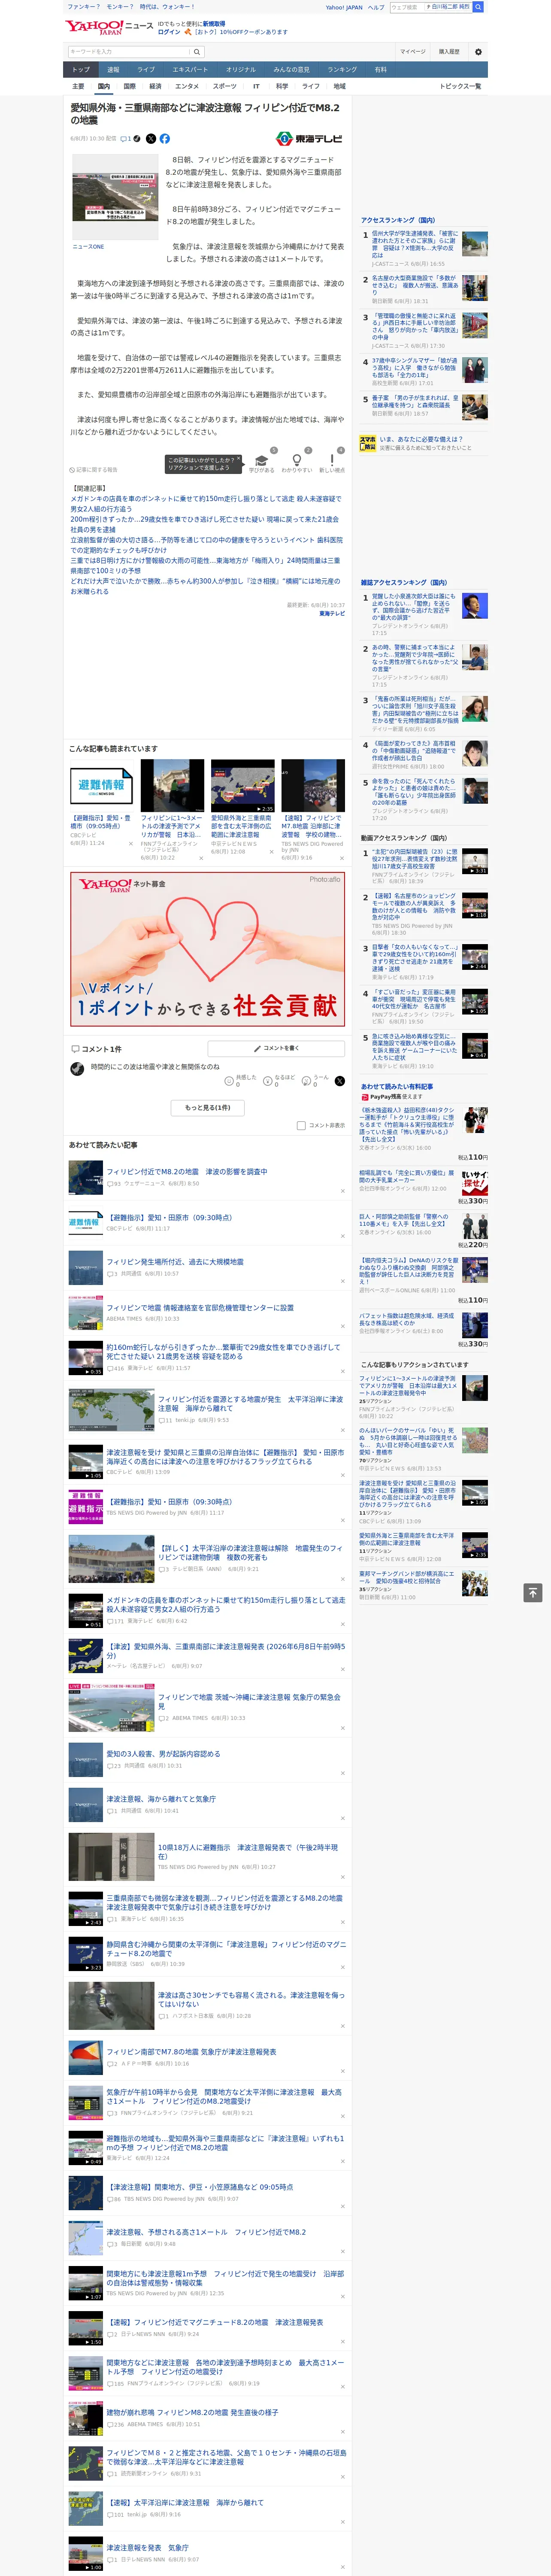The height and width of the screenshot is (2576, 551).
Task: Open the トップ tab in navigation bar
Action: coord(81,70)
